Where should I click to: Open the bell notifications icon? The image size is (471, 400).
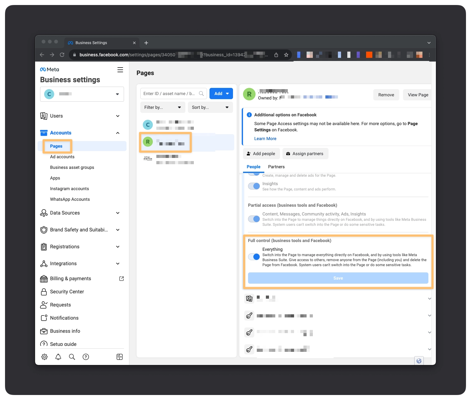click(58, 357)
